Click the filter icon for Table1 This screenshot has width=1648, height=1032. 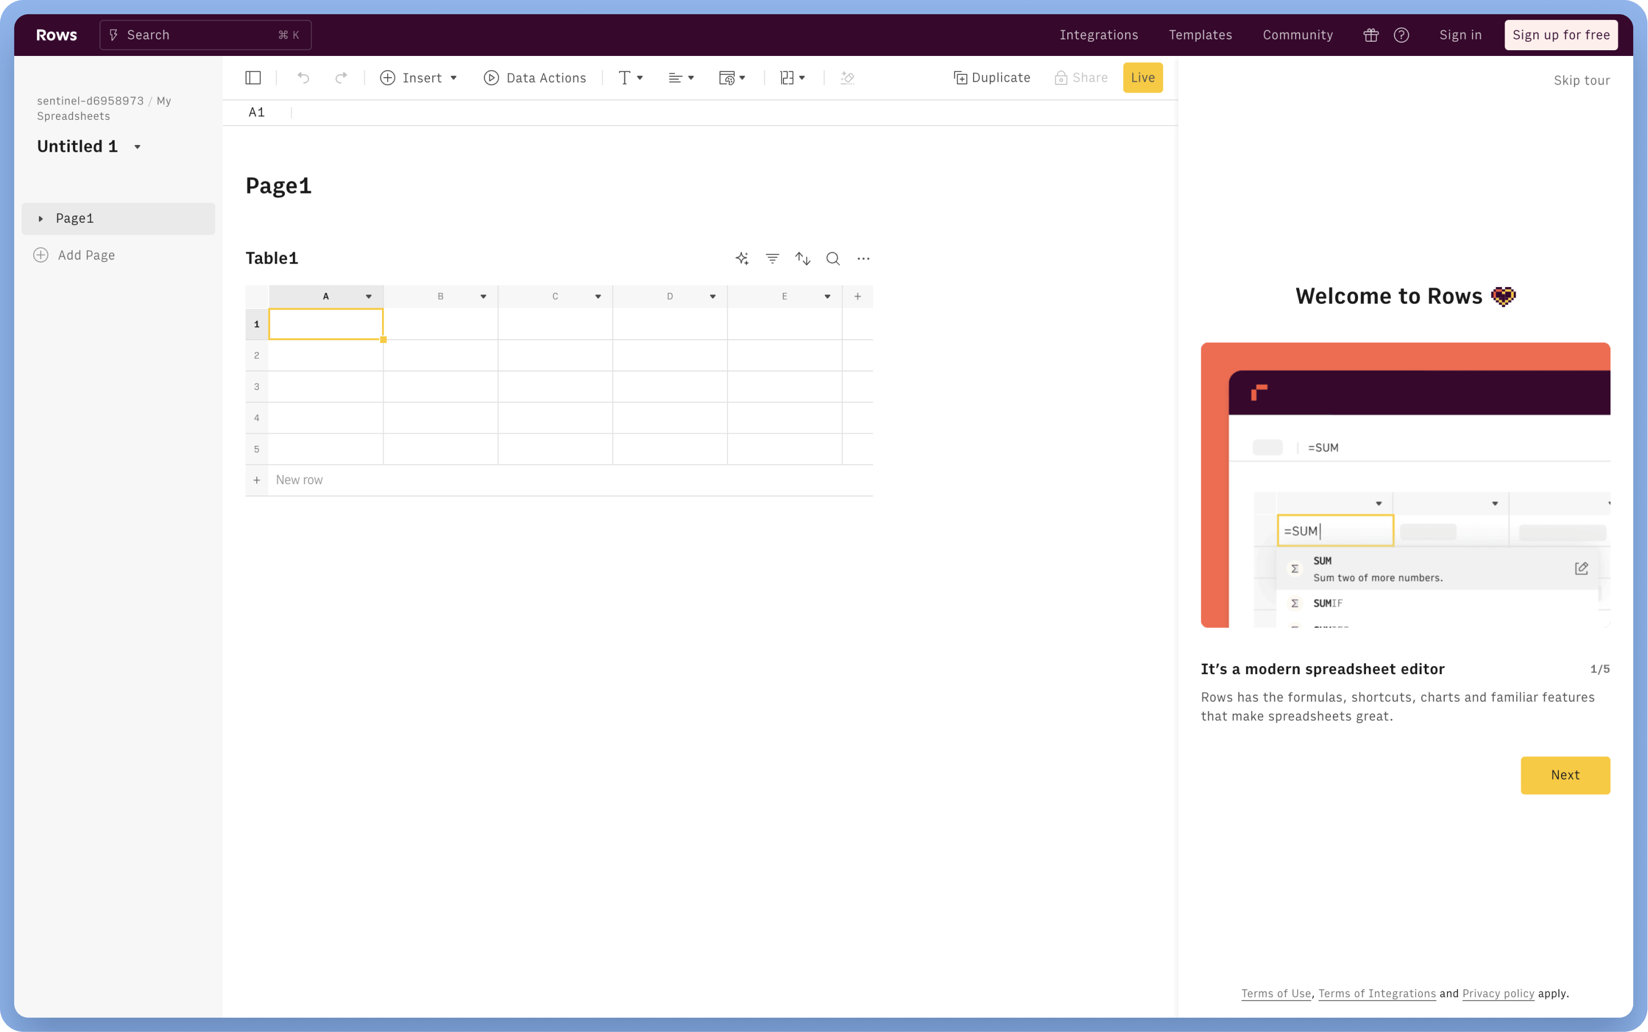772,258
